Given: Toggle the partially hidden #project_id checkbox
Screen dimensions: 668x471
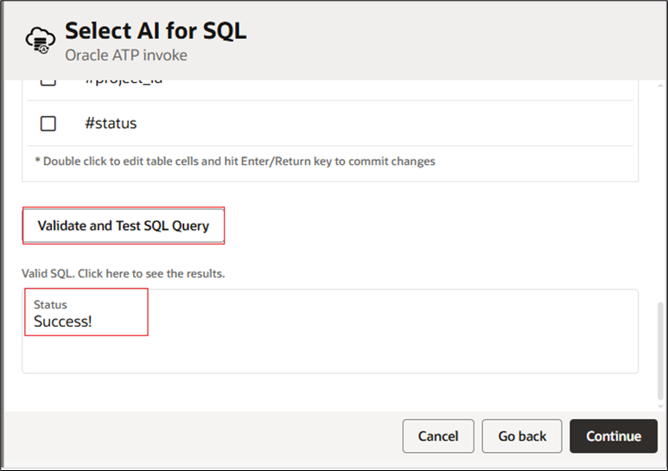Looking at the screenshot, I should (x=48, y=81).
